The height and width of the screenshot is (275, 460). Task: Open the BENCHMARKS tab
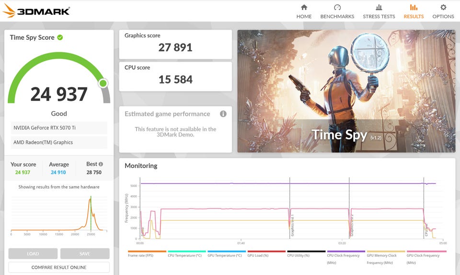tap(337, 11)
